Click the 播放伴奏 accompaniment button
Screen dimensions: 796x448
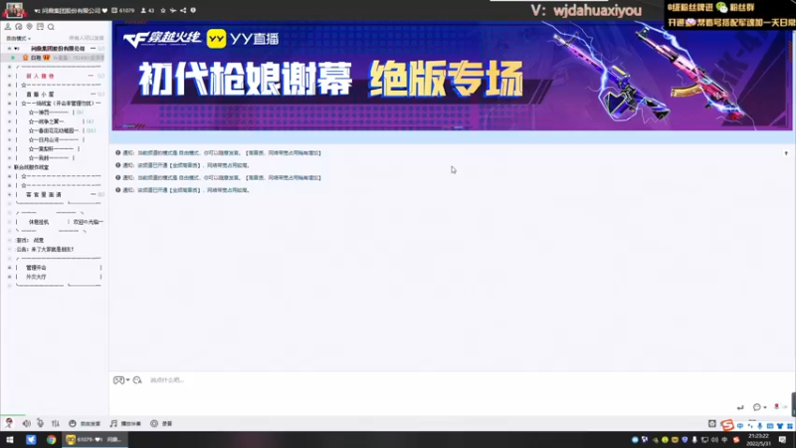(x=125, y=423)
